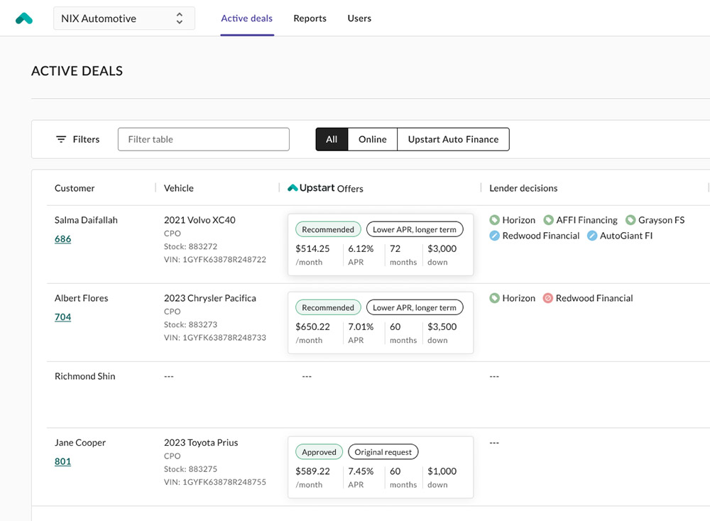This screenshot has height=521, width=710.
Task: Click Original request badge on Prius offer
Action: [x=383, y=452]
